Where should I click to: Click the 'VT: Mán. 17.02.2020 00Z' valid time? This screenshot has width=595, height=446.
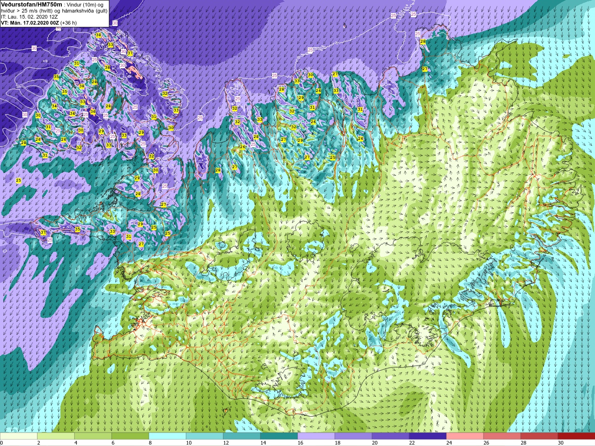(x=30, y=22)
